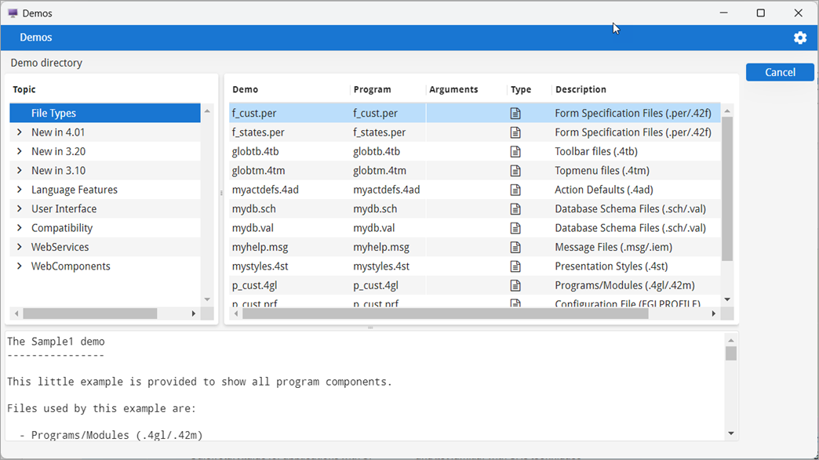Click the file type icon beside mydb.sch

click(x=516, y=208)
